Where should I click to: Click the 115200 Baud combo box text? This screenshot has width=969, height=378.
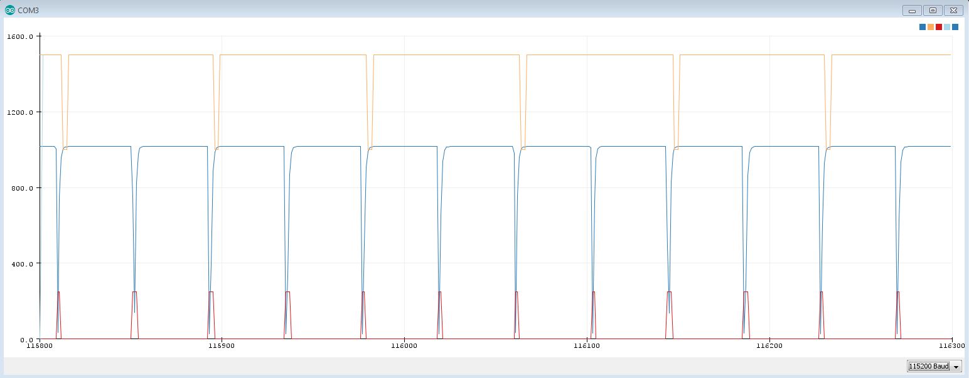click(929, 366)
